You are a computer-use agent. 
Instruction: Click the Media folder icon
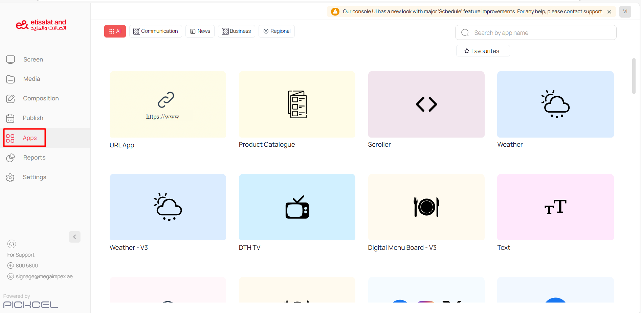pos(10,79)
